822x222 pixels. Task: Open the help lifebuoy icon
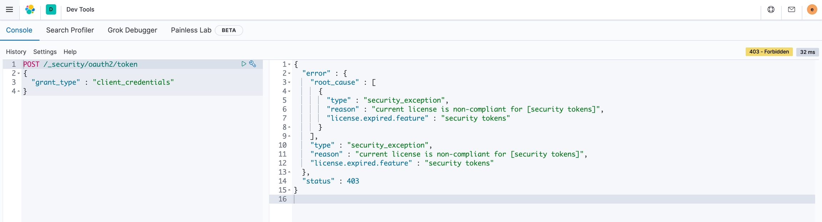(x=771, y=10)
